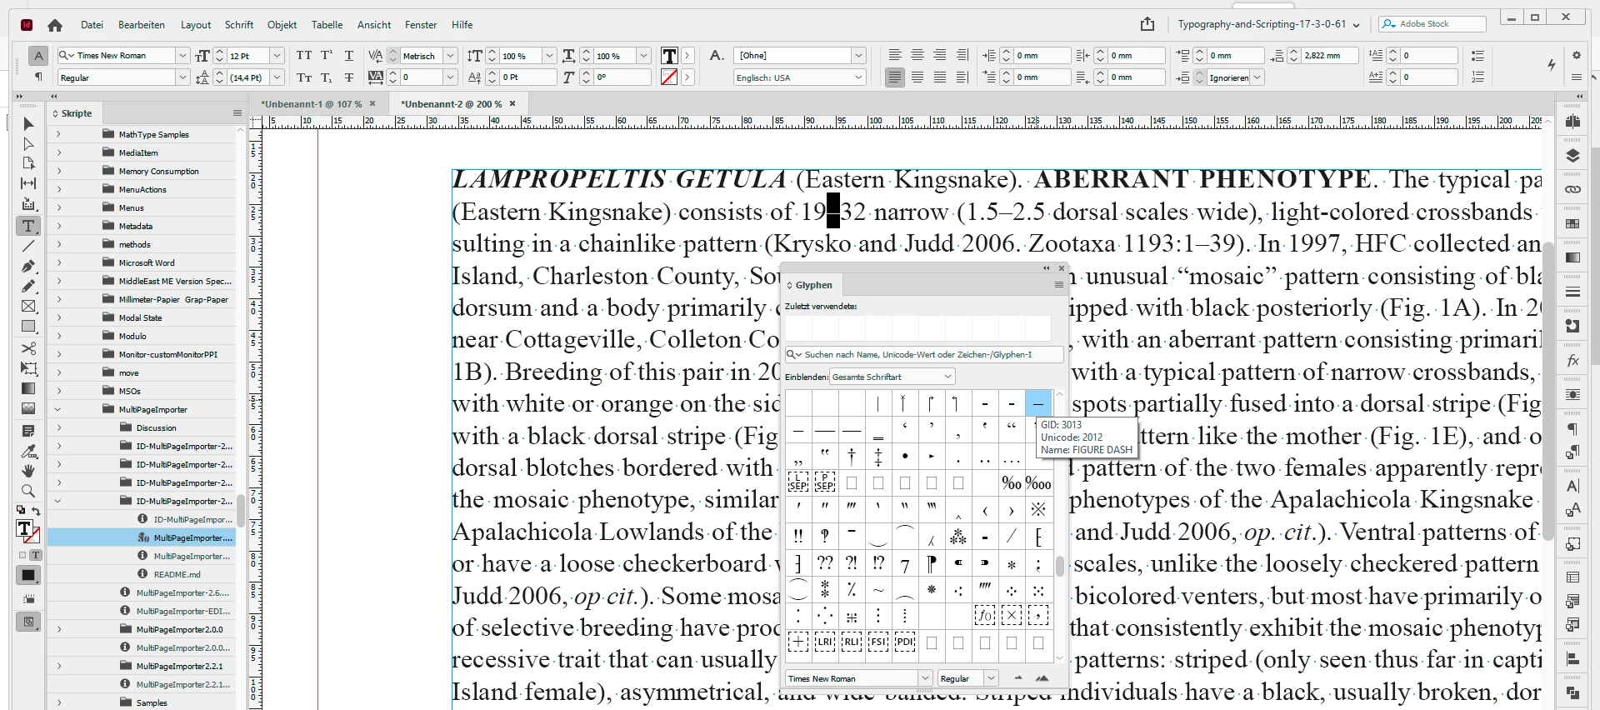
Task: Click the Share document icon
Action: click(x=1147, y=24)
